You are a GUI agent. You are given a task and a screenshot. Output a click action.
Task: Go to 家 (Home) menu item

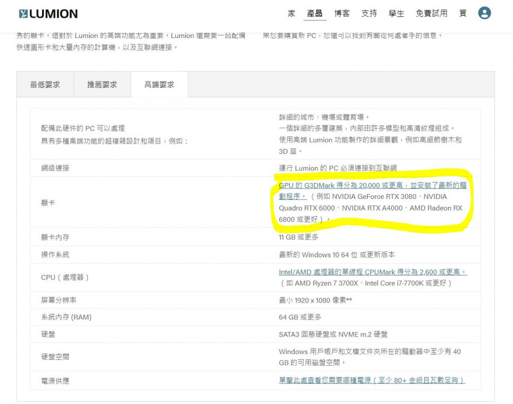pyautogui.click(x=291, y=13)
